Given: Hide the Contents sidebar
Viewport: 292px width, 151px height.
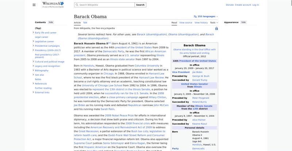Looking at the screenshot, I should (51, 22).
